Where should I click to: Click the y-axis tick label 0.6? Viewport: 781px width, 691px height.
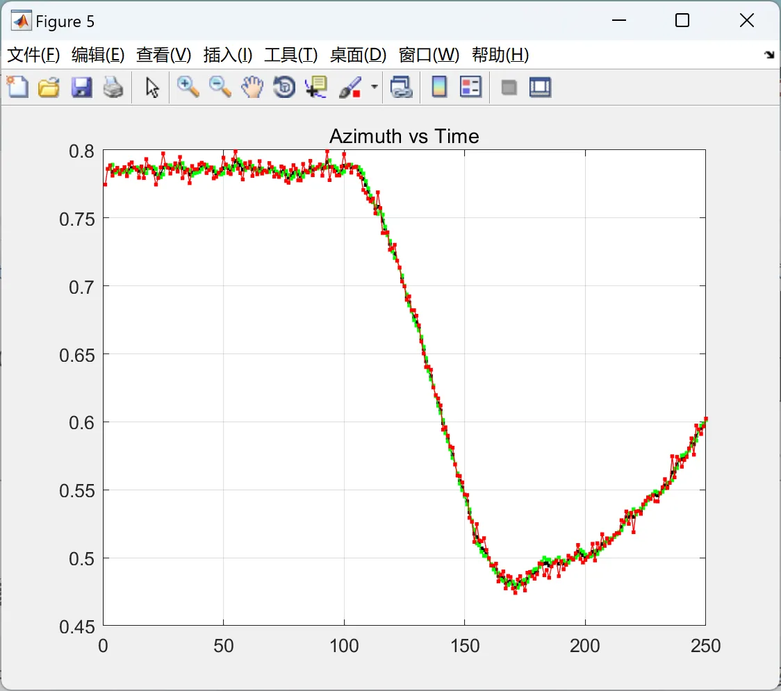tap(82, 423)
